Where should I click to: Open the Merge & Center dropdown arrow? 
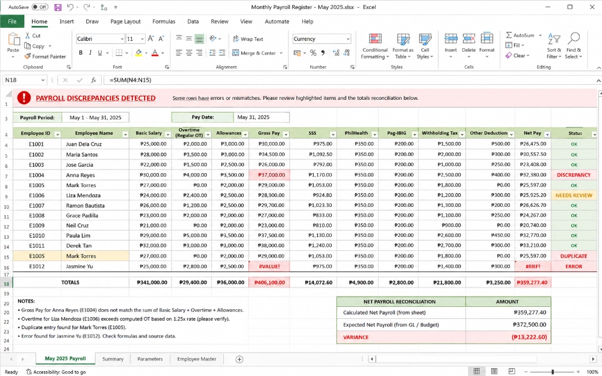tap(281, 53)
